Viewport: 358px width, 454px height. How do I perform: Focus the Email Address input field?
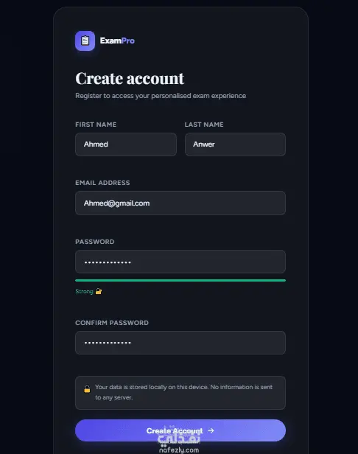180,203
